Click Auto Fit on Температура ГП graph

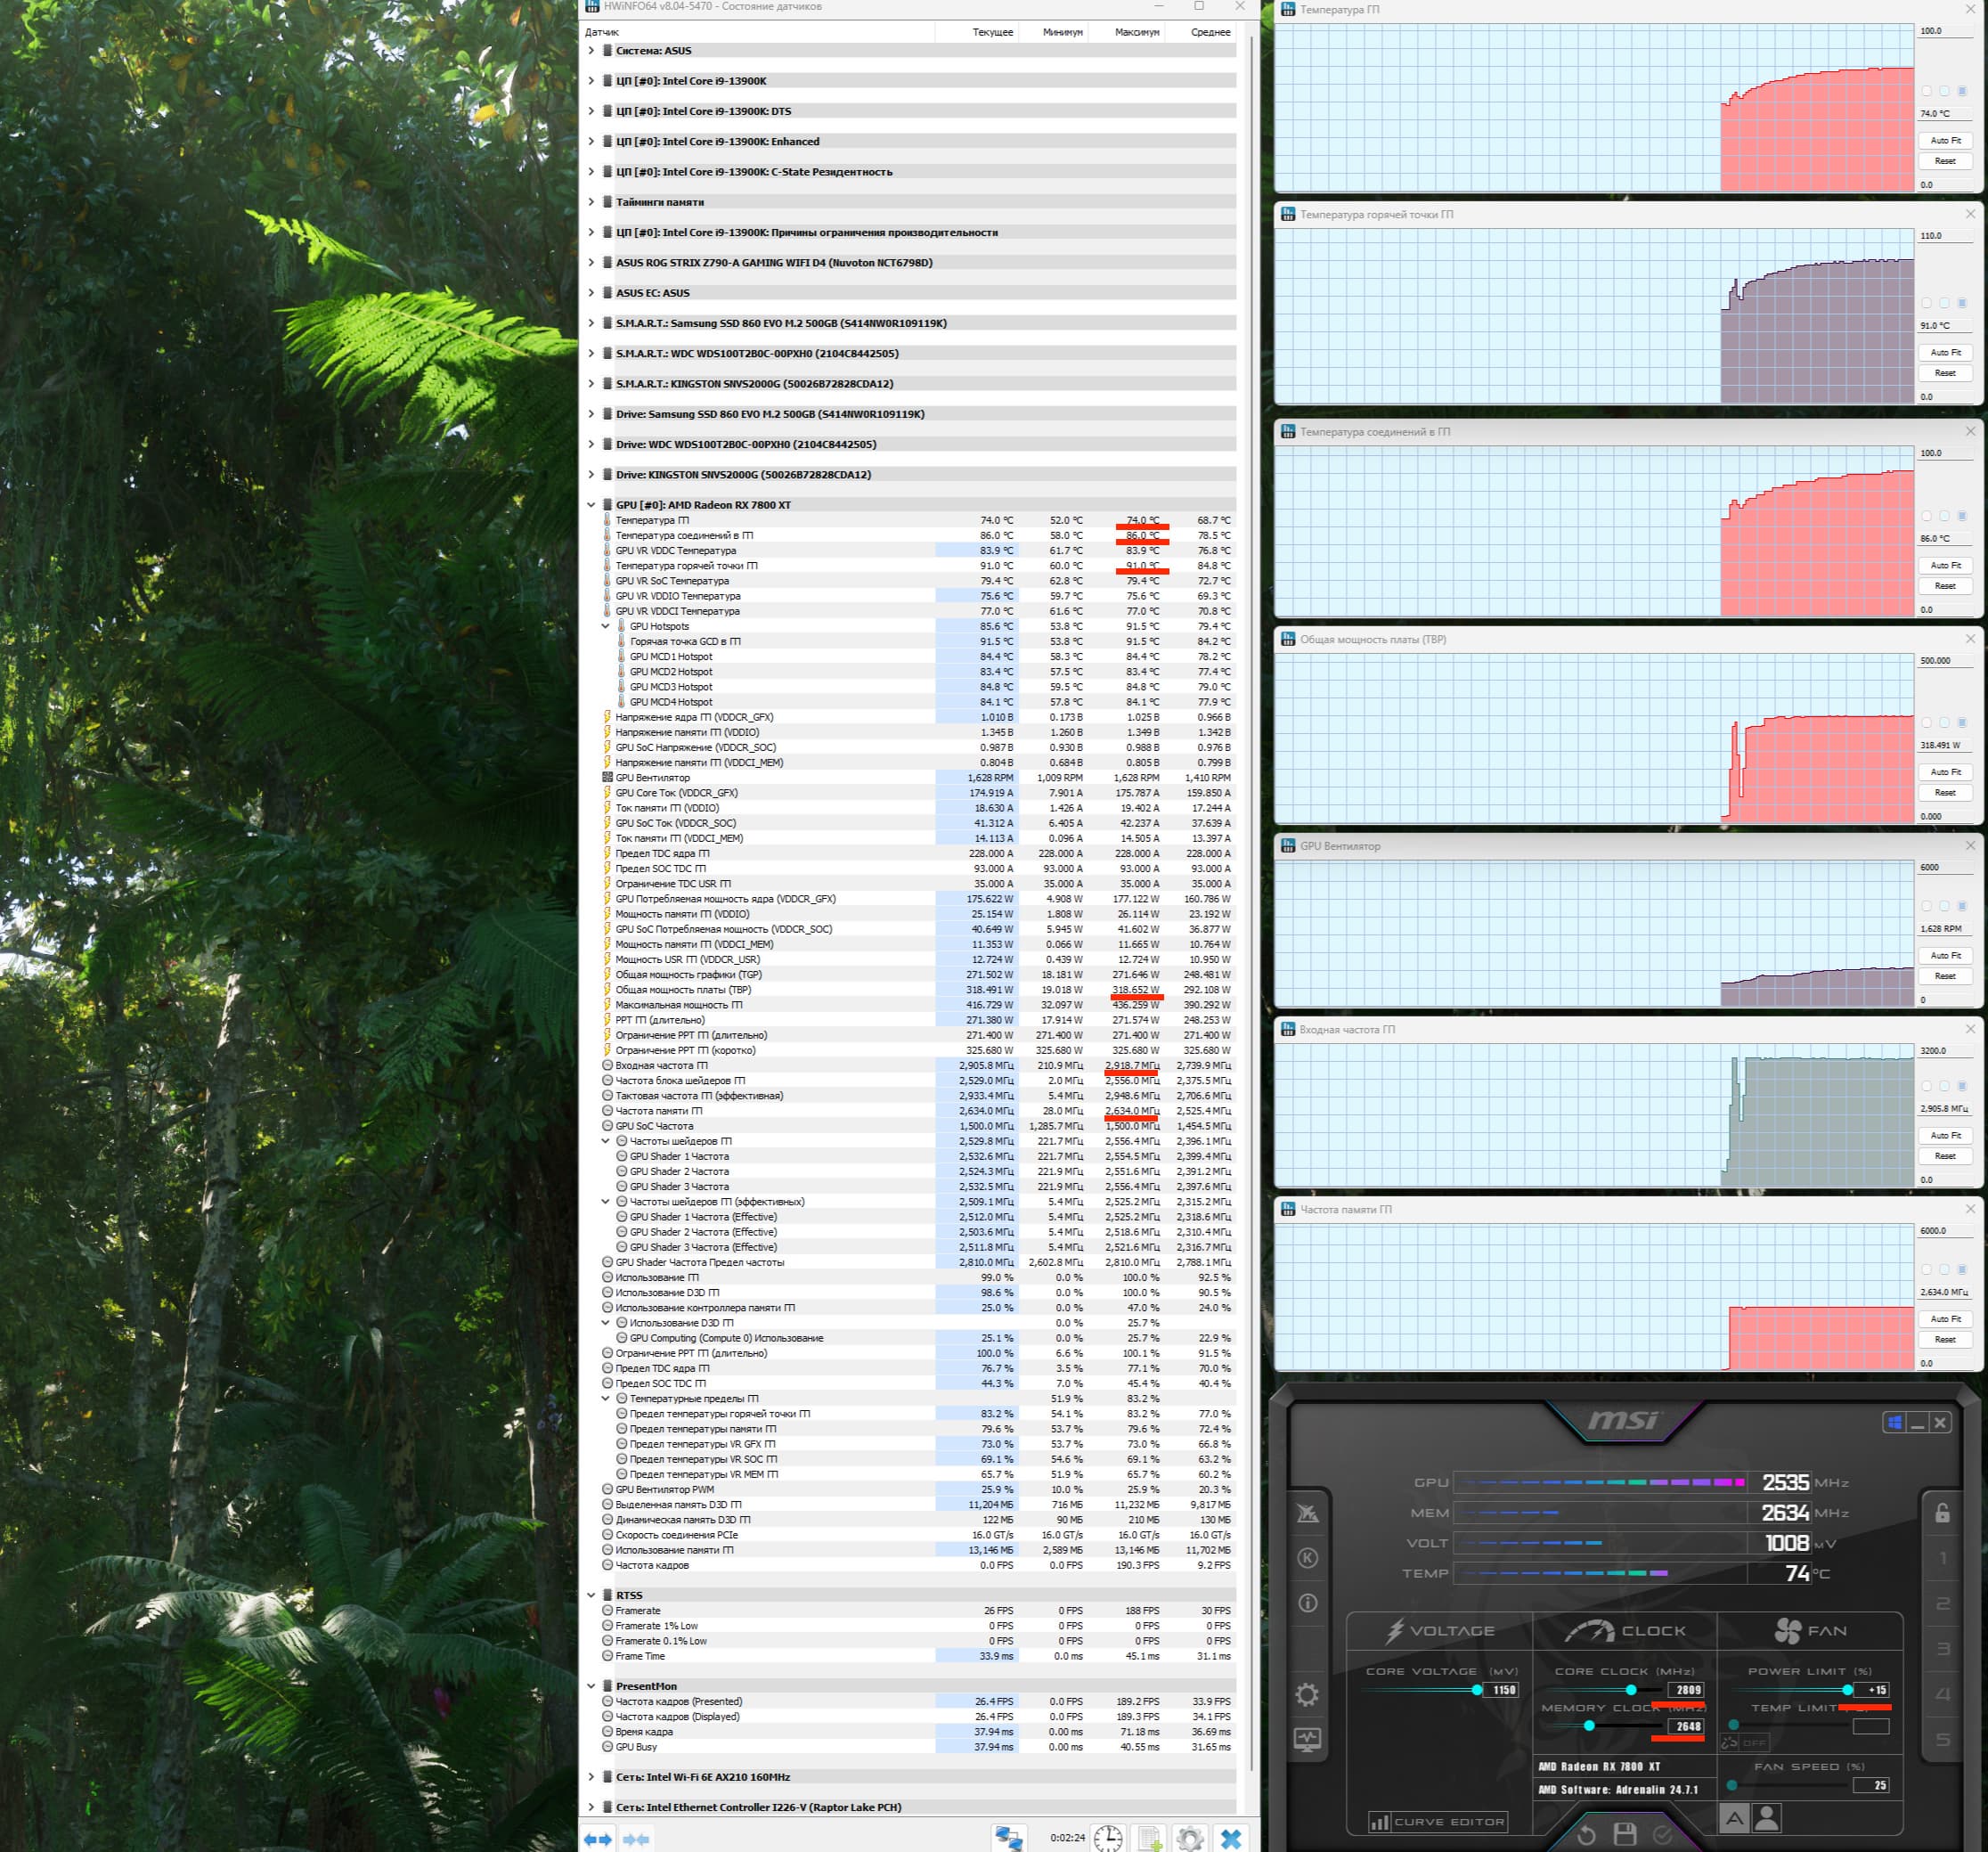click(1945, 141)
